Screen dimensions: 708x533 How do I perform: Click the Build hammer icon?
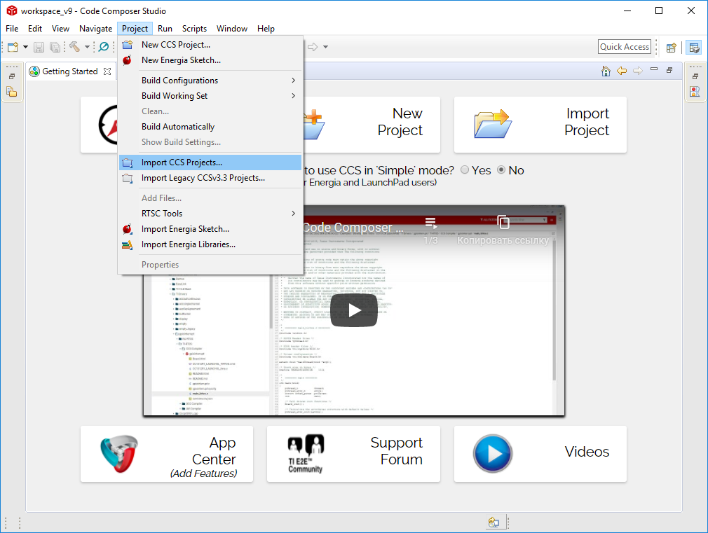tap(74, 47)
